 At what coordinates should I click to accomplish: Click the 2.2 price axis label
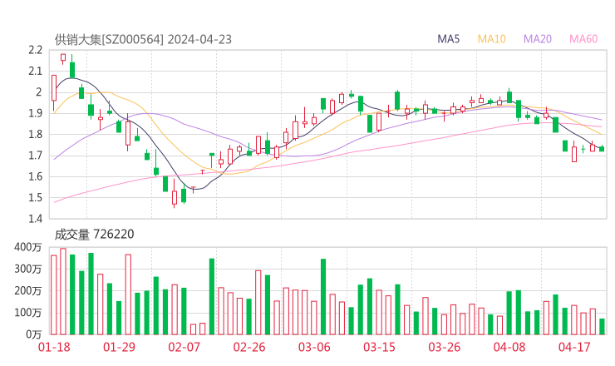click(35, 50)
